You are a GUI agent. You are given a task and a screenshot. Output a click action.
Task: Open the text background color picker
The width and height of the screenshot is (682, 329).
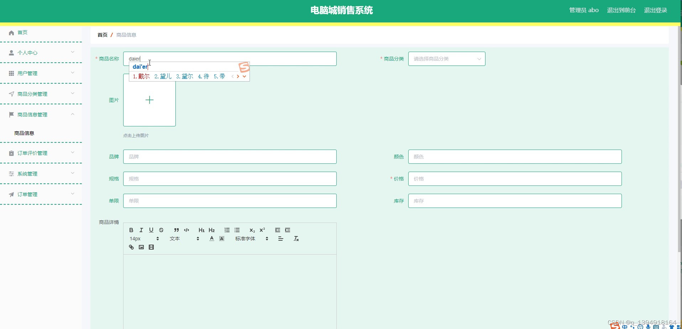(222, 239)
